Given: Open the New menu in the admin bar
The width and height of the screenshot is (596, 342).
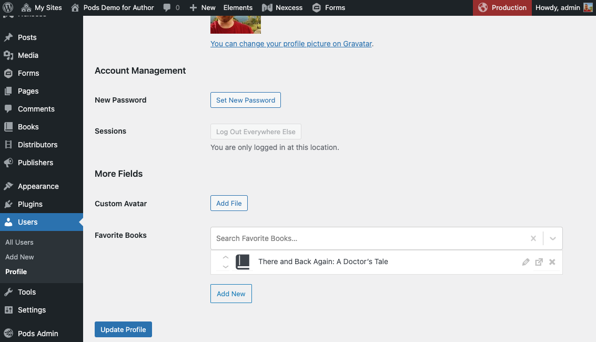Looking at the screenshot, I should pos(202,7).
